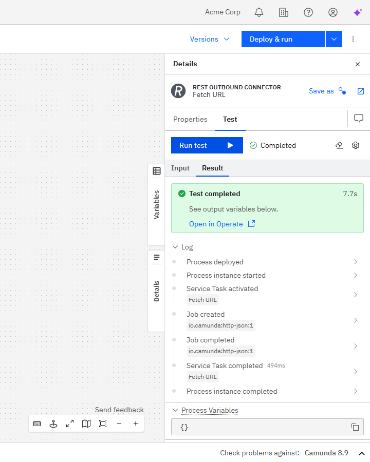Switch to the Properties tab
This screenshot has height=462, width=370.
190,119
